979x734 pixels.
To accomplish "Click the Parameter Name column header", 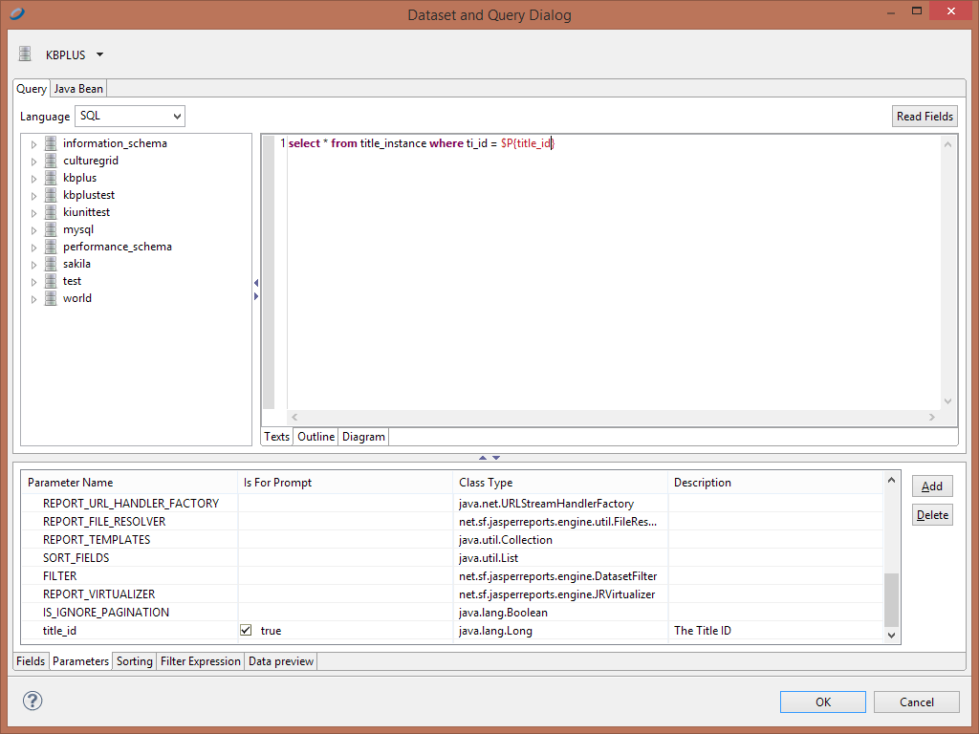I will [x=130, y=483].
